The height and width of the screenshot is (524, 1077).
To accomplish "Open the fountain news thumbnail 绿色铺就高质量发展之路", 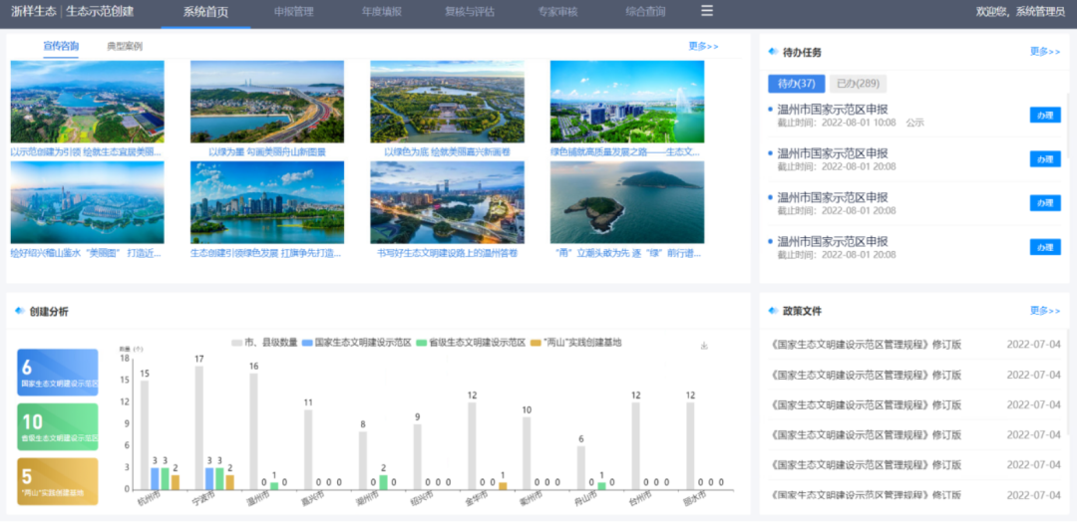I will tap(626, 102).
